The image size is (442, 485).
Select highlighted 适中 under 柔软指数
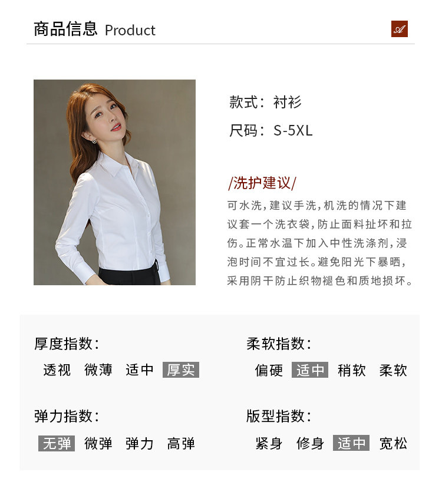[309, 370]
